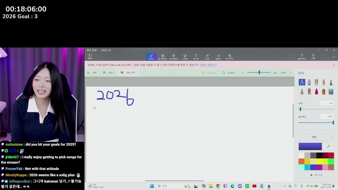Click the canvas vertical scrollbar
The image size is (338, 190).
click(293, 120)
